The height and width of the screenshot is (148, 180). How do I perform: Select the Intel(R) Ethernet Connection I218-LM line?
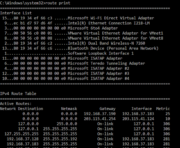tap(77, 23)
